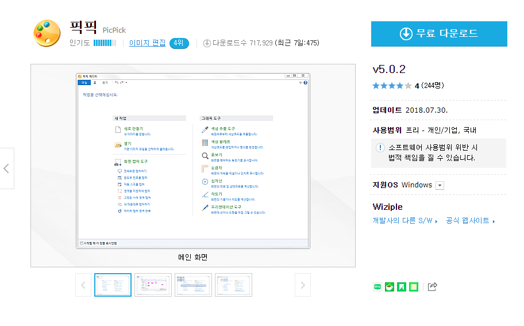
Task: Click 화면 캡처 도구 camera icon in preview
Action: [x=118, y=163]
